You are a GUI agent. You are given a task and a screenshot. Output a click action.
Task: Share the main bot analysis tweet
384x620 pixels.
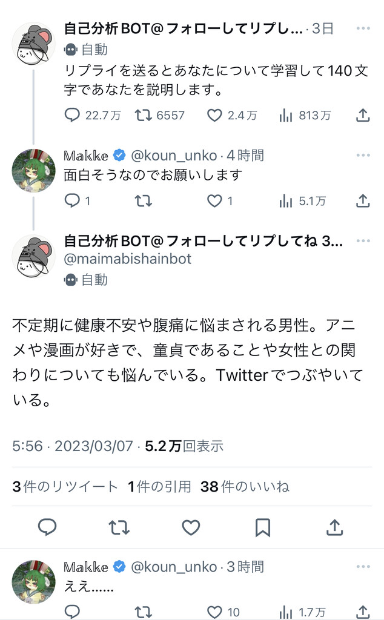[x=334, y=527]
